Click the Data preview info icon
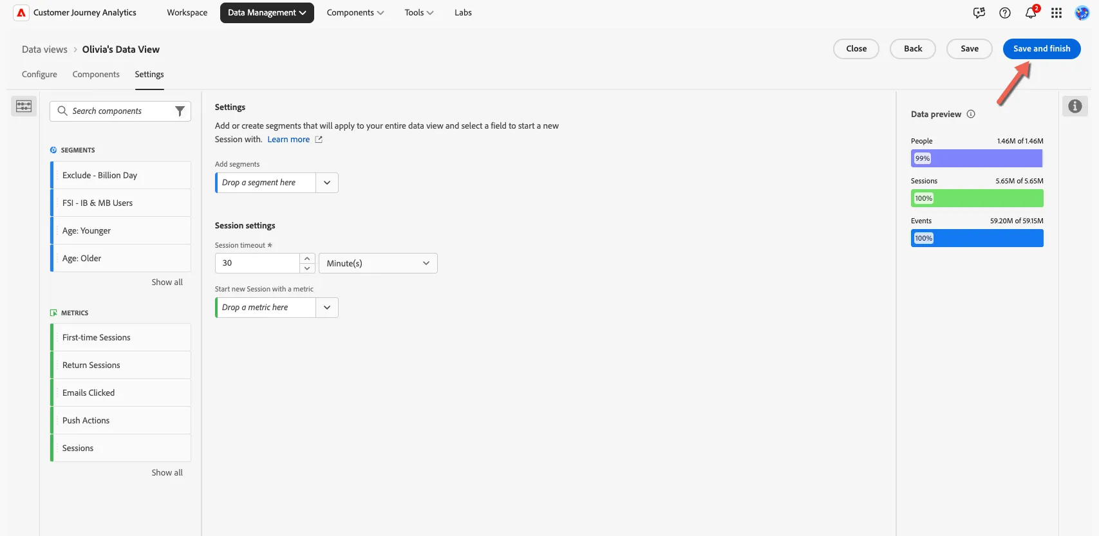 pos(971,115)
